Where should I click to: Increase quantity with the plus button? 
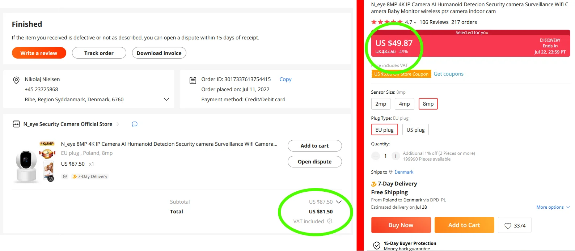[396, 156]
